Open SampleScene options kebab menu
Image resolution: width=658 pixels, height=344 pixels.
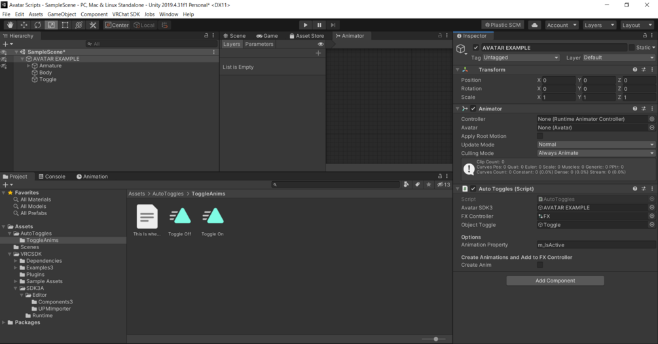click(x=213, y=52)
